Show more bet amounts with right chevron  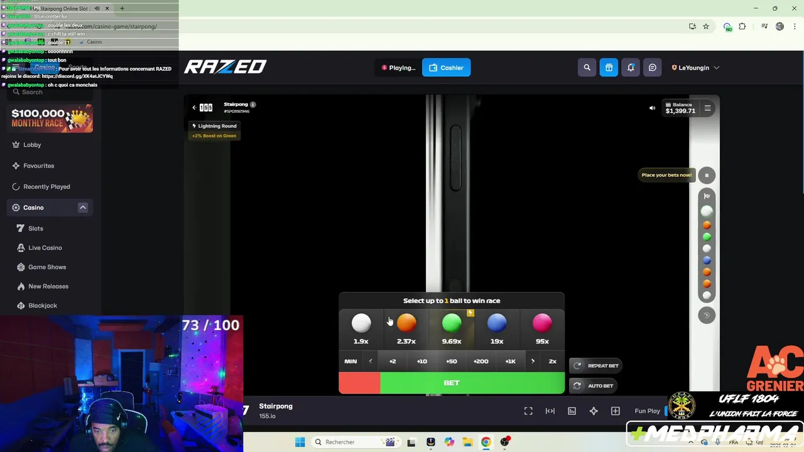tap(533, 361)
